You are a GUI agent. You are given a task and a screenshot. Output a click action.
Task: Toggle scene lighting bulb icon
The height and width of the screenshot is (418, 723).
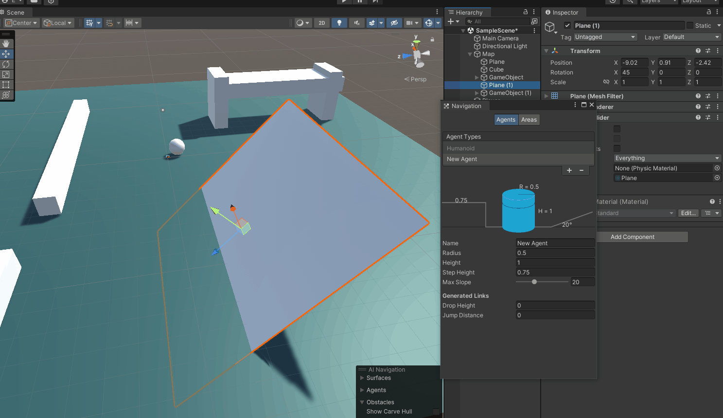pos(339,23)
